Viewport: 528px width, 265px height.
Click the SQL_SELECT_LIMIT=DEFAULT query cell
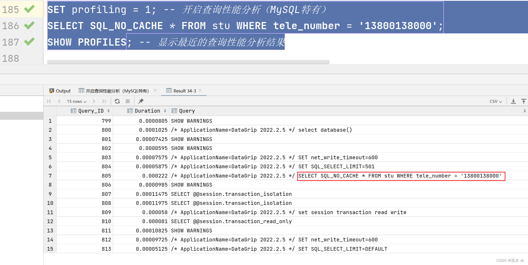(x=349, y=249)
